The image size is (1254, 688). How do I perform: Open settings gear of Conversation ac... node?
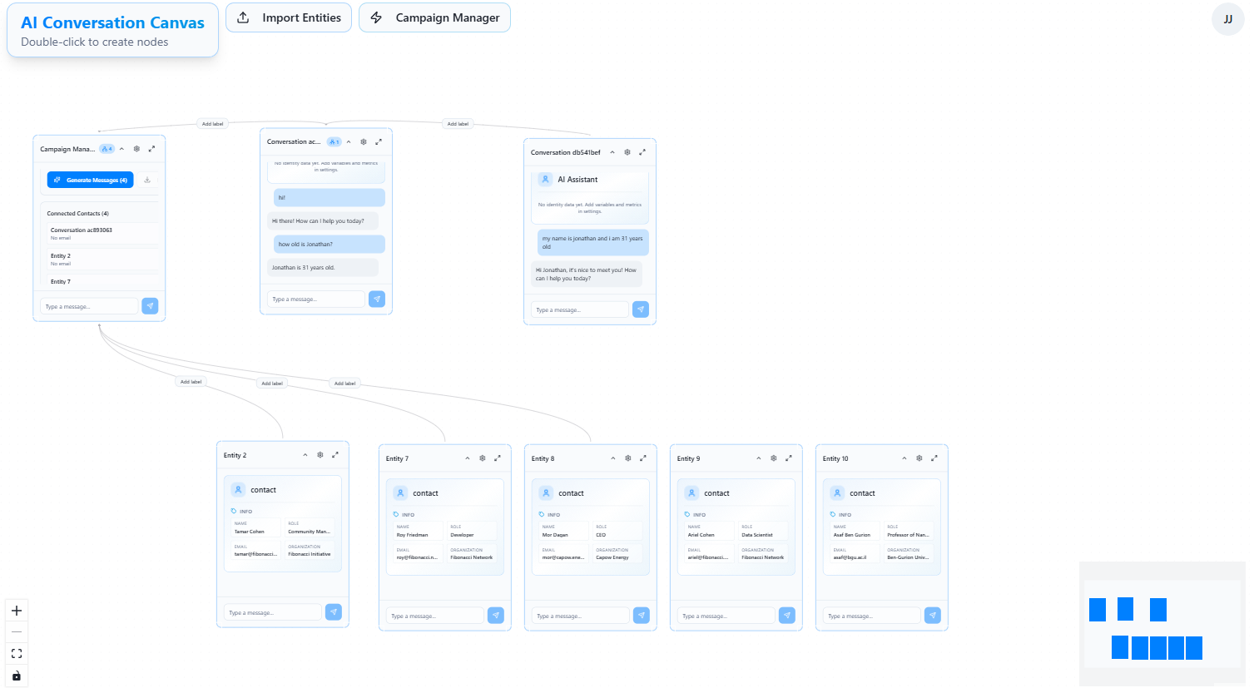click(364, 141)
